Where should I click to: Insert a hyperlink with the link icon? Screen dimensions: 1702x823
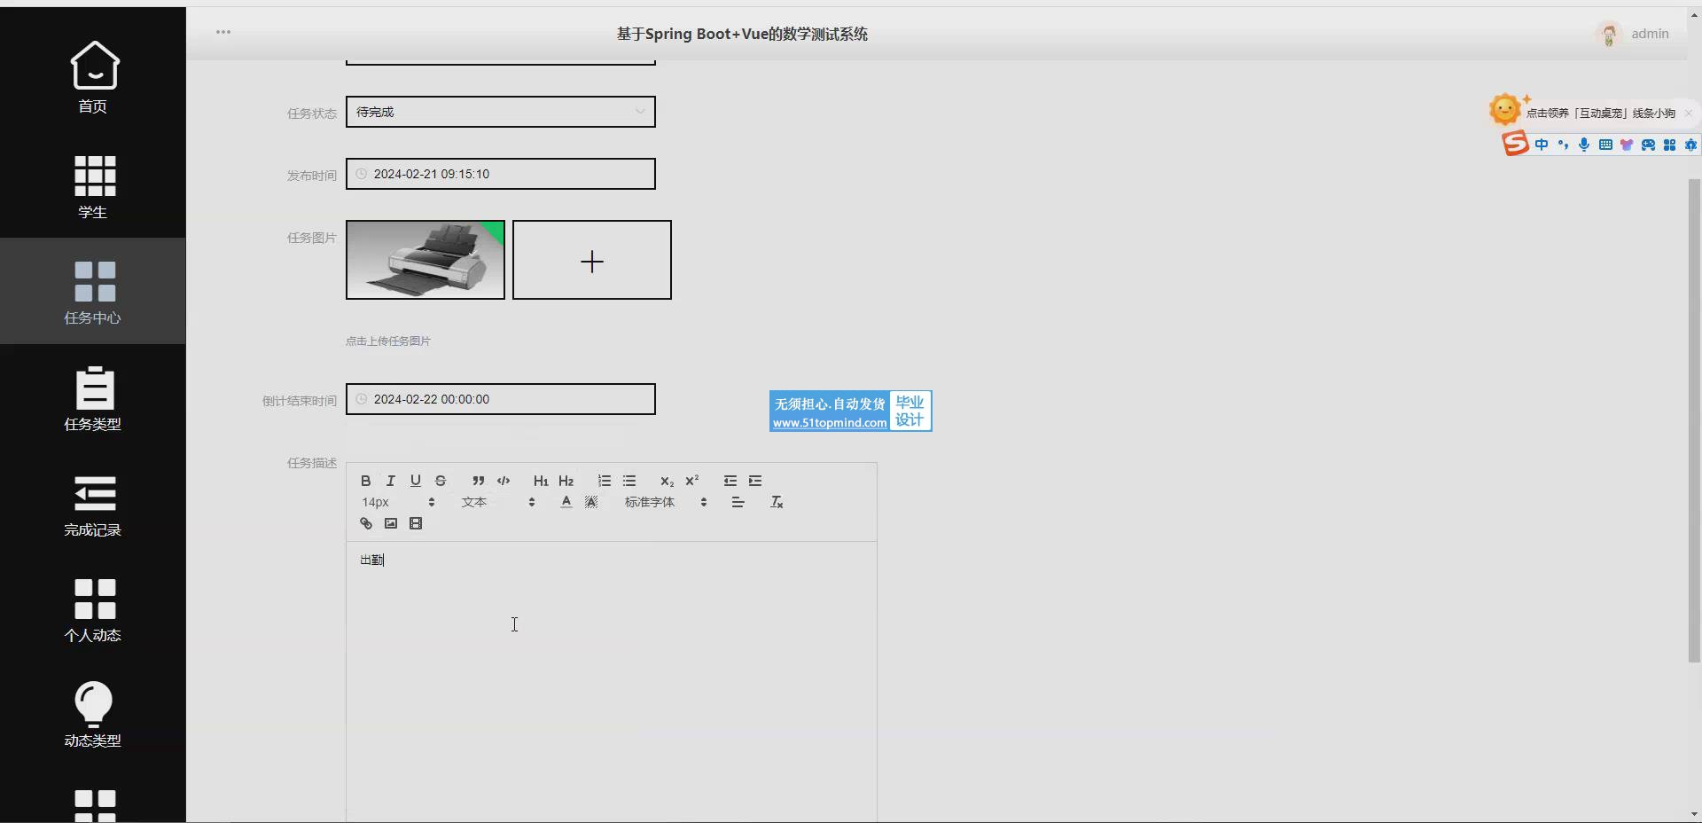point(365,523)
